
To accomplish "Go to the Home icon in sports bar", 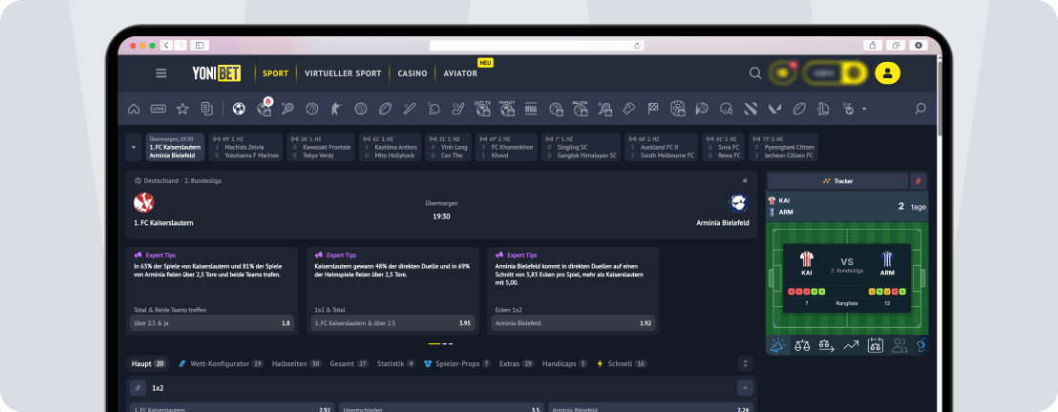I will [134, 109].
